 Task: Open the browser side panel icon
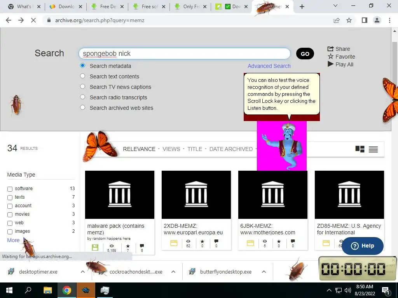(x=365, y=20)
